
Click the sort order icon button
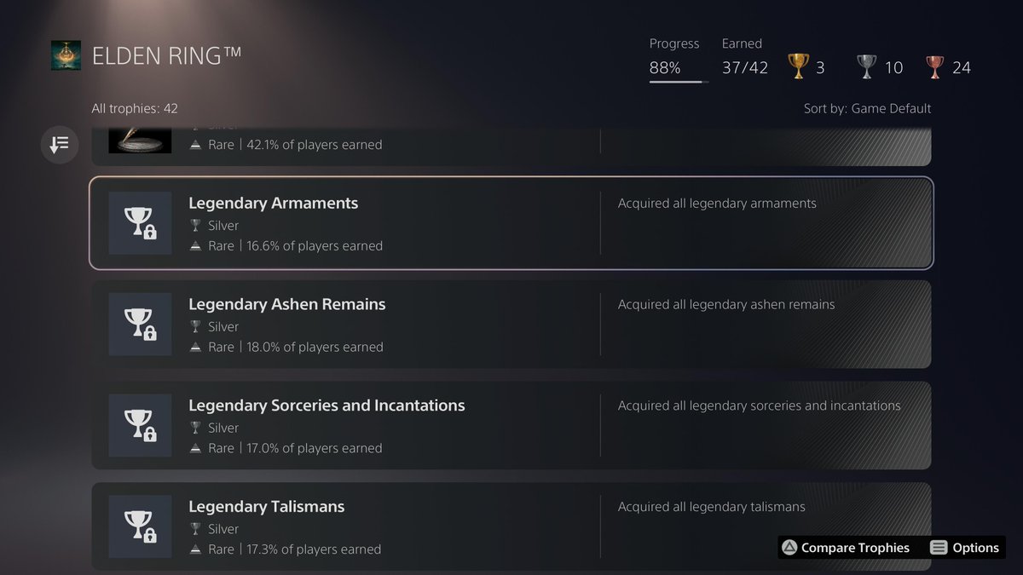point(60,145)
